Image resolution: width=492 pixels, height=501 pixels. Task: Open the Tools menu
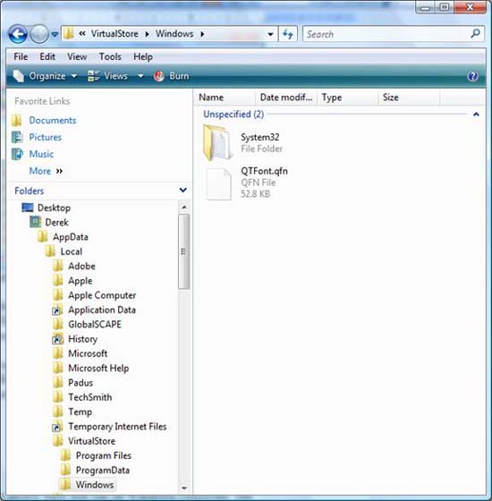point(110,57)
